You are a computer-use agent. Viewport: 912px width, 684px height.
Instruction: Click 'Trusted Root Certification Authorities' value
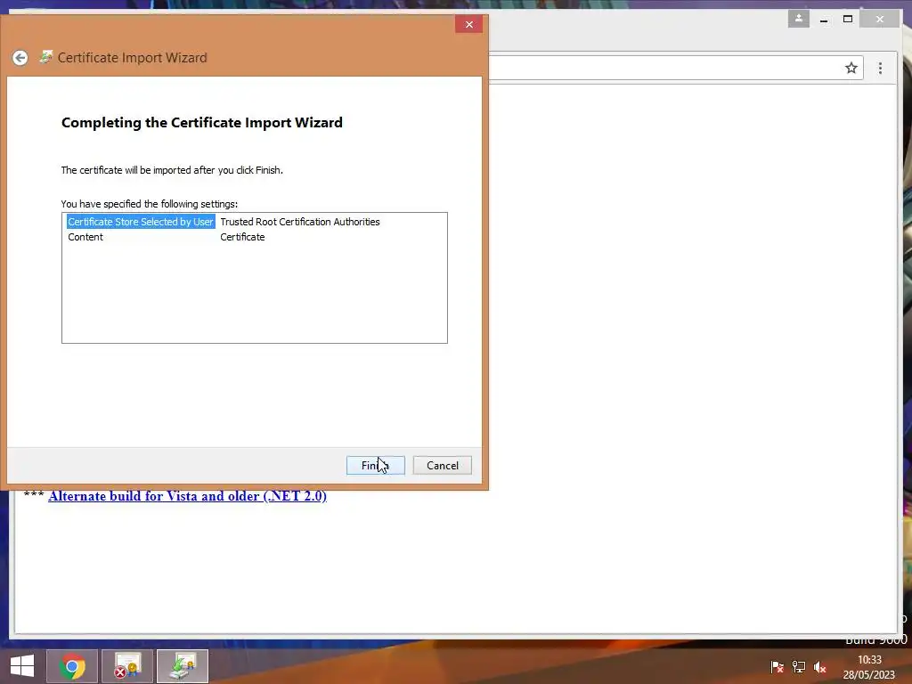coord(300,222)
